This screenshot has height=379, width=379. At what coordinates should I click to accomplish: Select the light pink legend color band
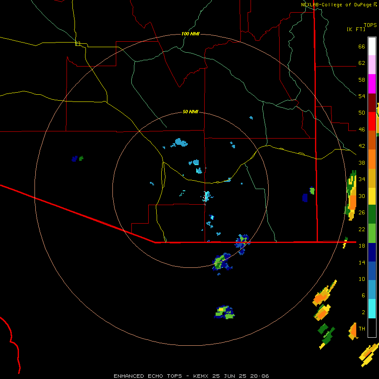[x=372, y=65]
